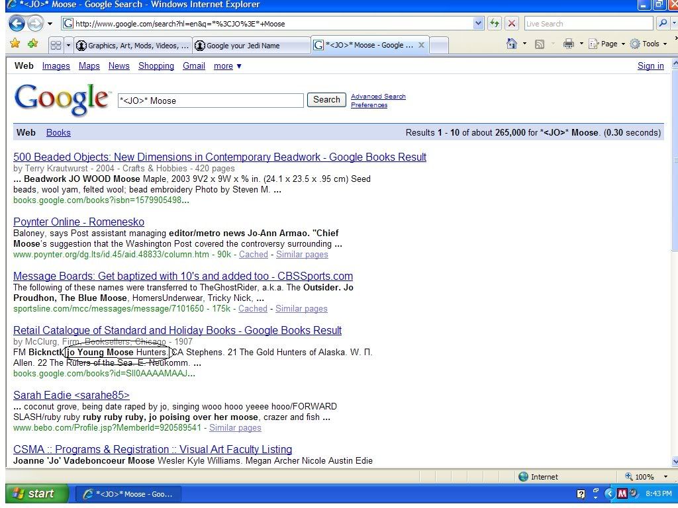
Task: Open Retail Catalogue of Standard Books result
Action: click(x=177, y=331)
